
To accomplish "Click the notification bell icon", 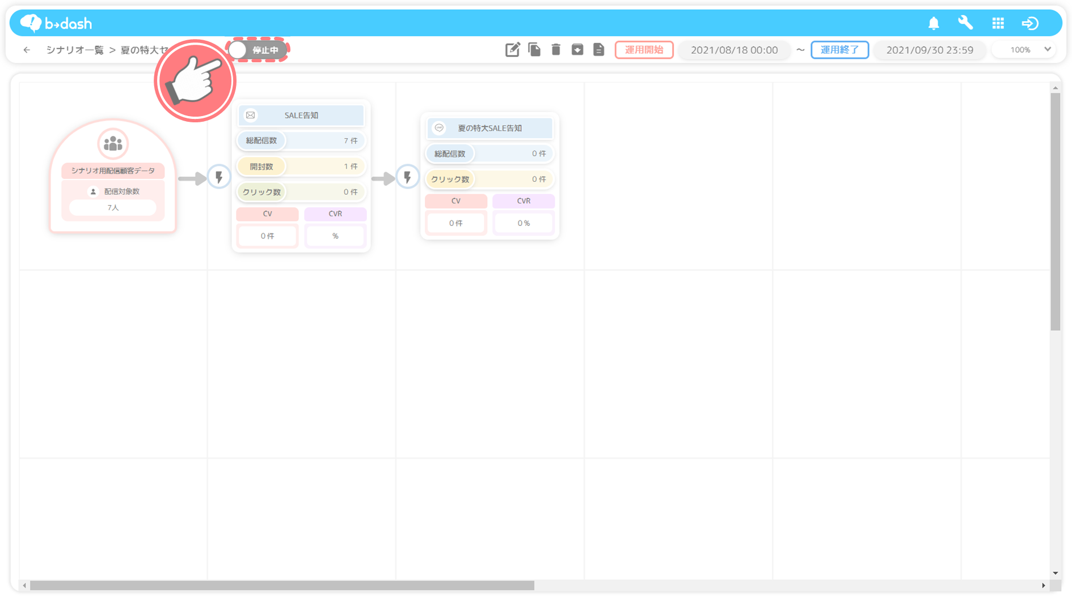I will point(934,23).
